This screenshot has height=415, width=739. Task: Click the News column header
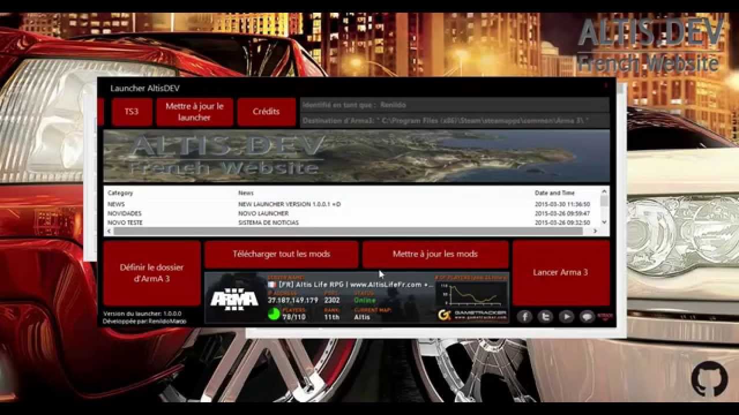tap(246, 193)
